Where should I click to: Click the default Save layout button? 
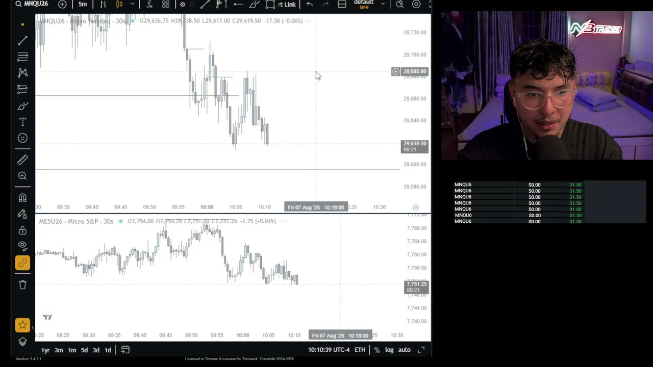[364, 4]
